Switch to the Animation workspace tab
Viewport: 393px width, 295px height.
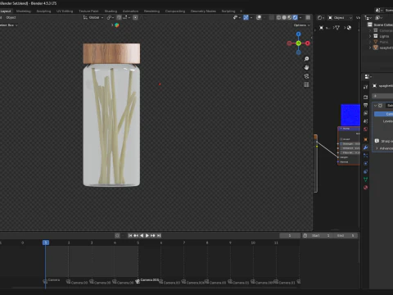[x=130, y=11]
